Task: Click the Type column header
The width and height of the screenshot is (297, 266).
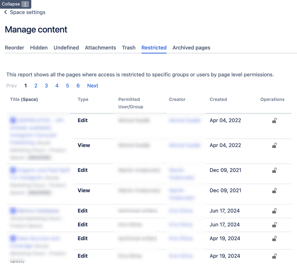Action: [83, 99]
